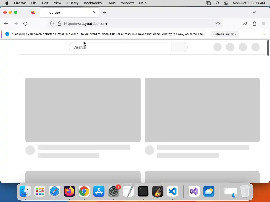Click the recent files stack in Dock
The height and width of the screenshot is (202, 270).
[x=230, y=192]
